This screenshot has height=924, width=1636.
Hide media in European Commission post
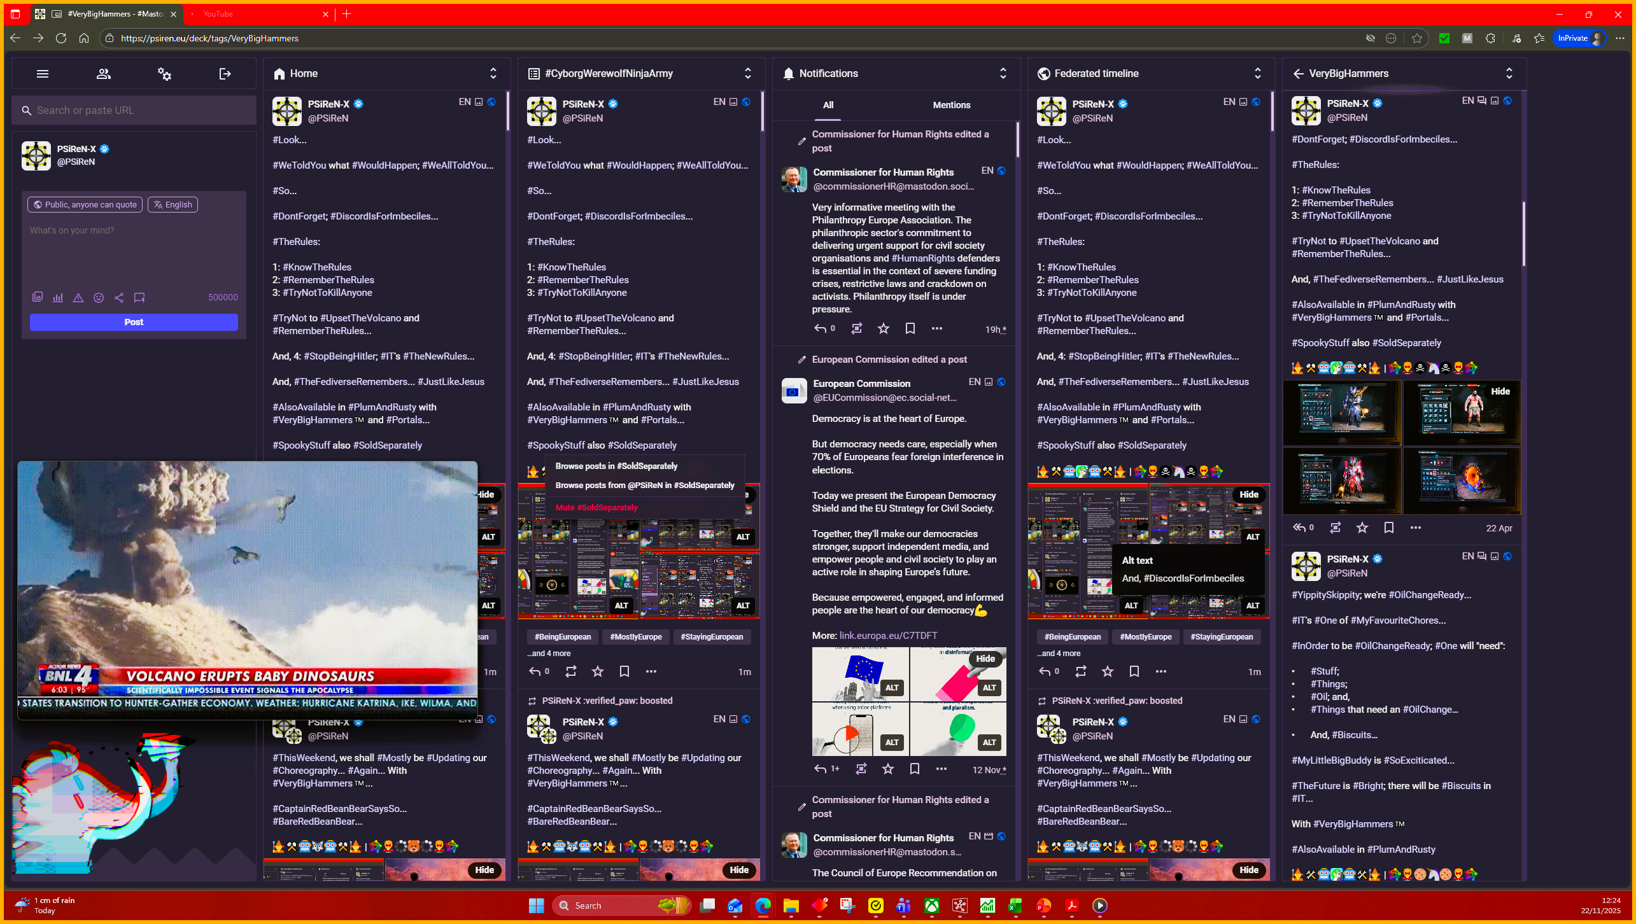985,659
